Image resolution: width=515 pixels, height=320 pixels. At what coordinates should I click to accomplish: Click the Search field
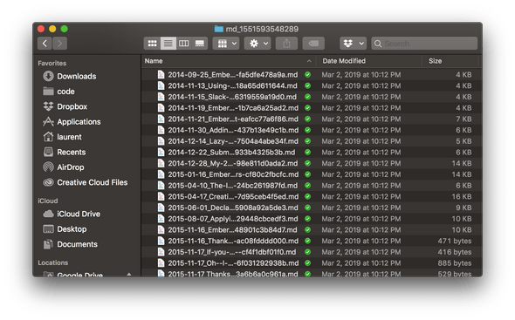pyautogui.click(x=424, y=44)
